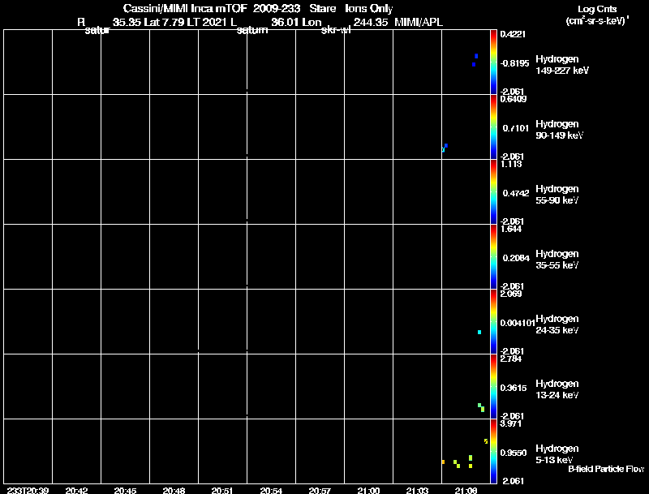
Task: Click the 20:57 time axis tick label
Action: (320, 491)
